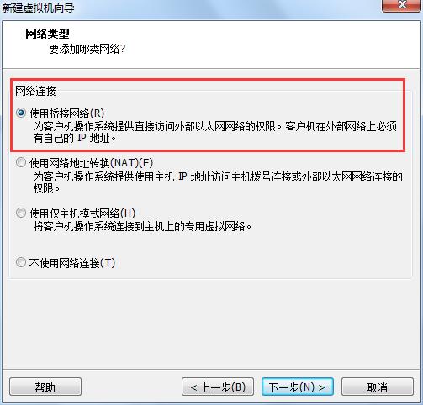
Task: Click the 要添加哪类网络? subtitle text
Action: pyautogui.click(x=87, y=49)
